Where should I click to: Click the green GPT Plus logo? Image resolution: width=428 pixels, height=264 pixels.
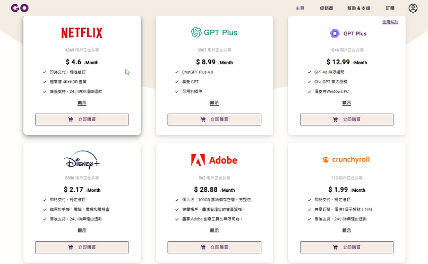point(215,32)
